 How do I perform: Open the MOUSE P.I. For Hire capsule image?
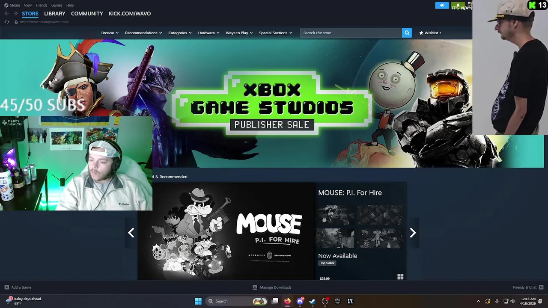click(226, 231)
